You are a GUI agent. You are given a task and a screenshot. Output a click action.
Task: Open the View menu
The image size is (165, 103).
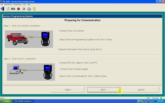point(24,5)
